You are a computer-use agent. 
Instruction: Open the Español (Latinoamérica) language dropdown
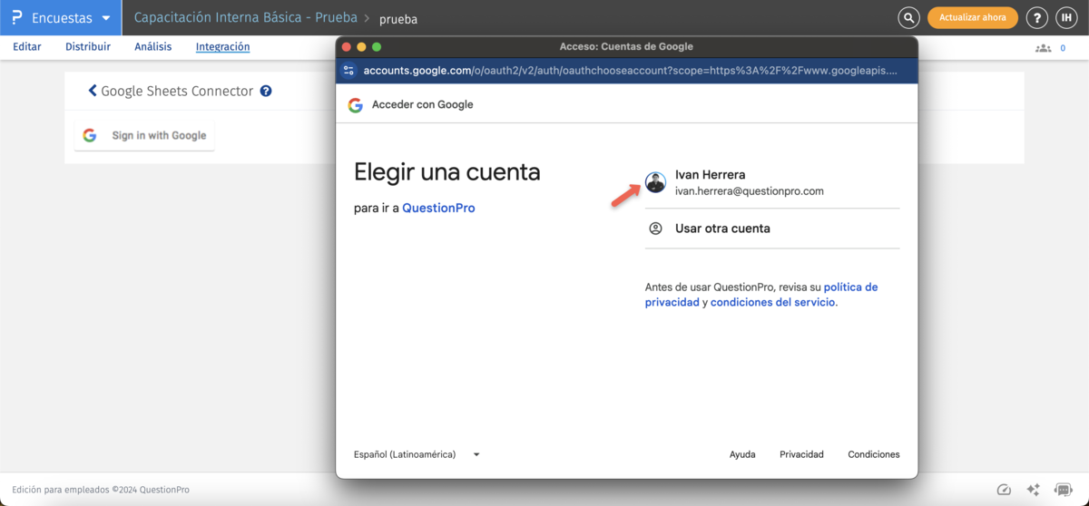tap(417, 454)
